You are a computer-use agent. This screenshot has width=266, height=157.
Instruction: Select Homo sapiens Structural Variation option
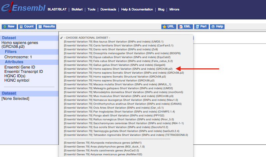coord(109,81)
